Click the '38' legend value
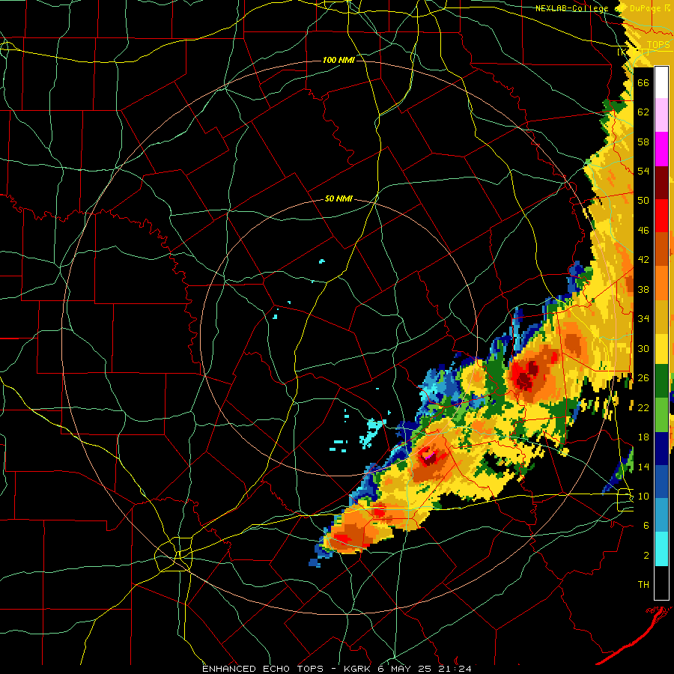The width and height of the screenshot is (674, 674). coord(643,289)
